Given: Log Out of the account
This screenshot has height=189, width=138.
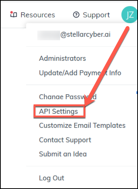Looking at the screenshot, I should (51, 178).
